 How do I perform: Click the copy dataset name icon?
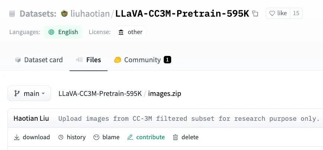pyautogui.click(x=255, y=14)
